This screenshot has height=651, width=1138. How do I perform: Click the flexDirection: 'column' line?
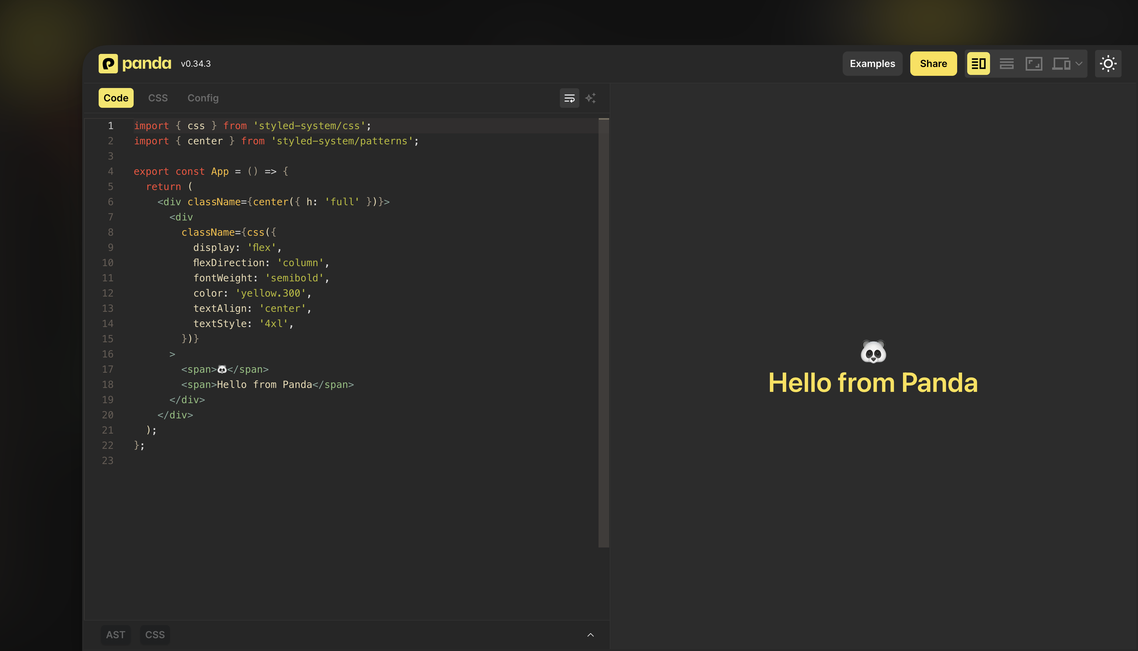tap(261, 262)
